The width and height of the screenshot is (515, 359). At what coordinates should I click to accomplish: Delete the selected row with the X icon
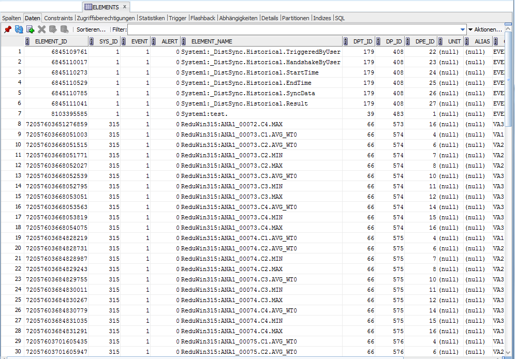(42, 29)
